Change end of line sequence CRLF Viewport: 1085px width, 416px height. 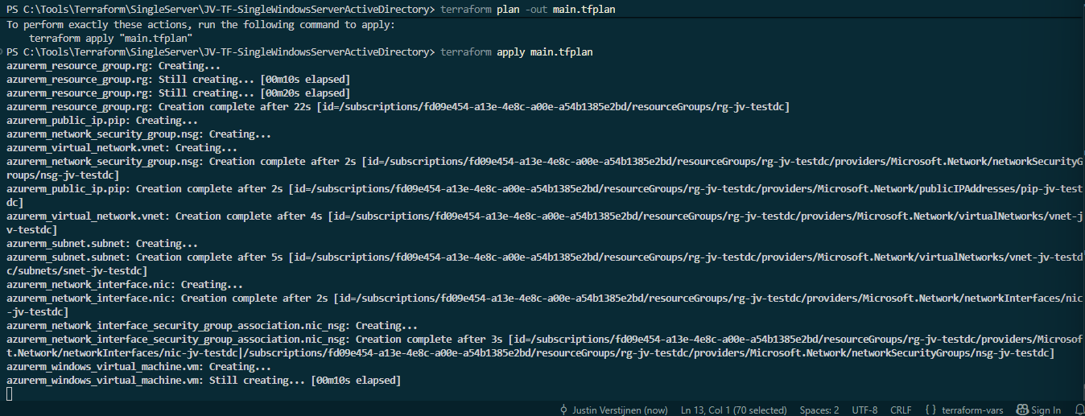901,410
